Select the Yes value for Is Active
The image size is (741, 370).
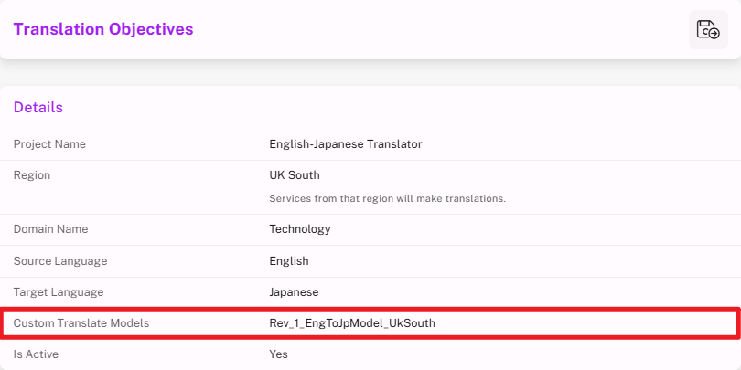278,354
